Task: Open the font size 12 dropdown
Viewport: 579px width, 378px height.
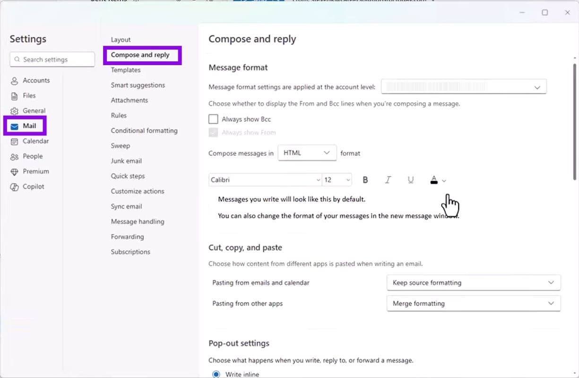Action: point(337,180)
